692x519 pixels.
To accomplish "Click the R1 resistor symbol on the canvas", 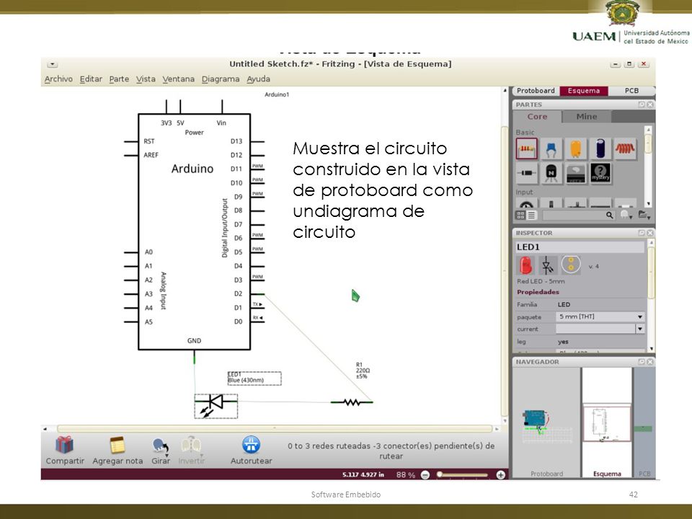I will tap(352, 402).
